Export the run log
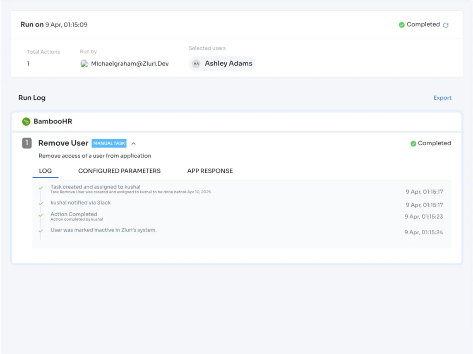 coord(442,98)
